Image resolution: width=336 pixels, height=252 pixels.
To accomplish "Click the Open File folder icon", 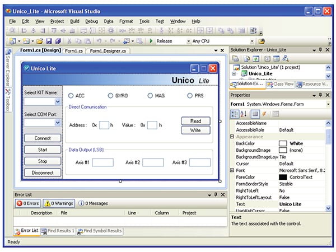I will point(40,41).
